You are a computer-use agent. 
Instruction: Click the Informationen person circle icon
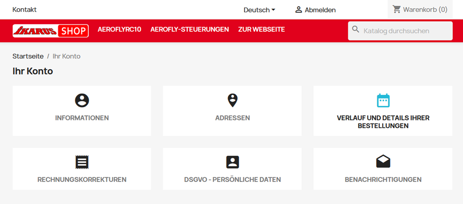pos(82,100)
